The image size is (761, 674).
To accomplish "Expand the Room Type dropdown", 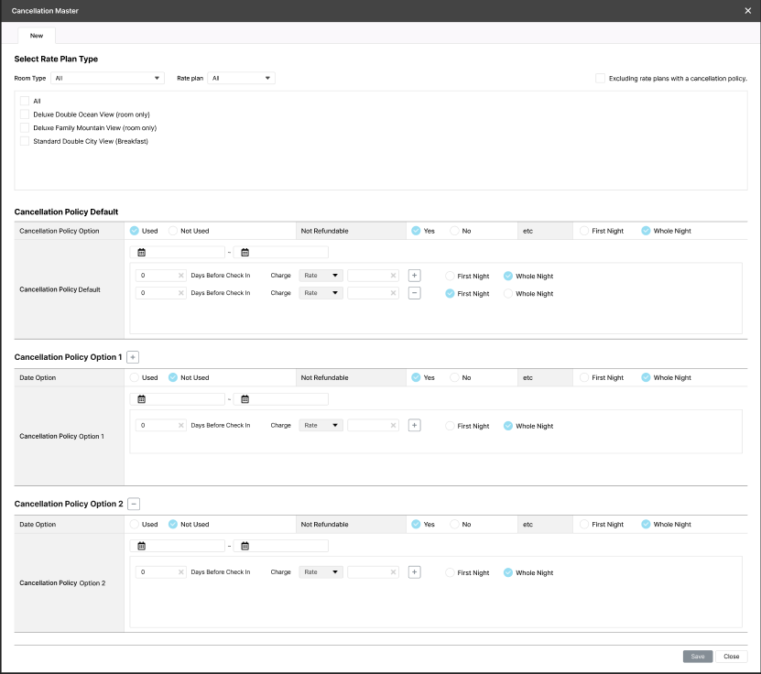I will pyautogui.click(x=107, y=79).
